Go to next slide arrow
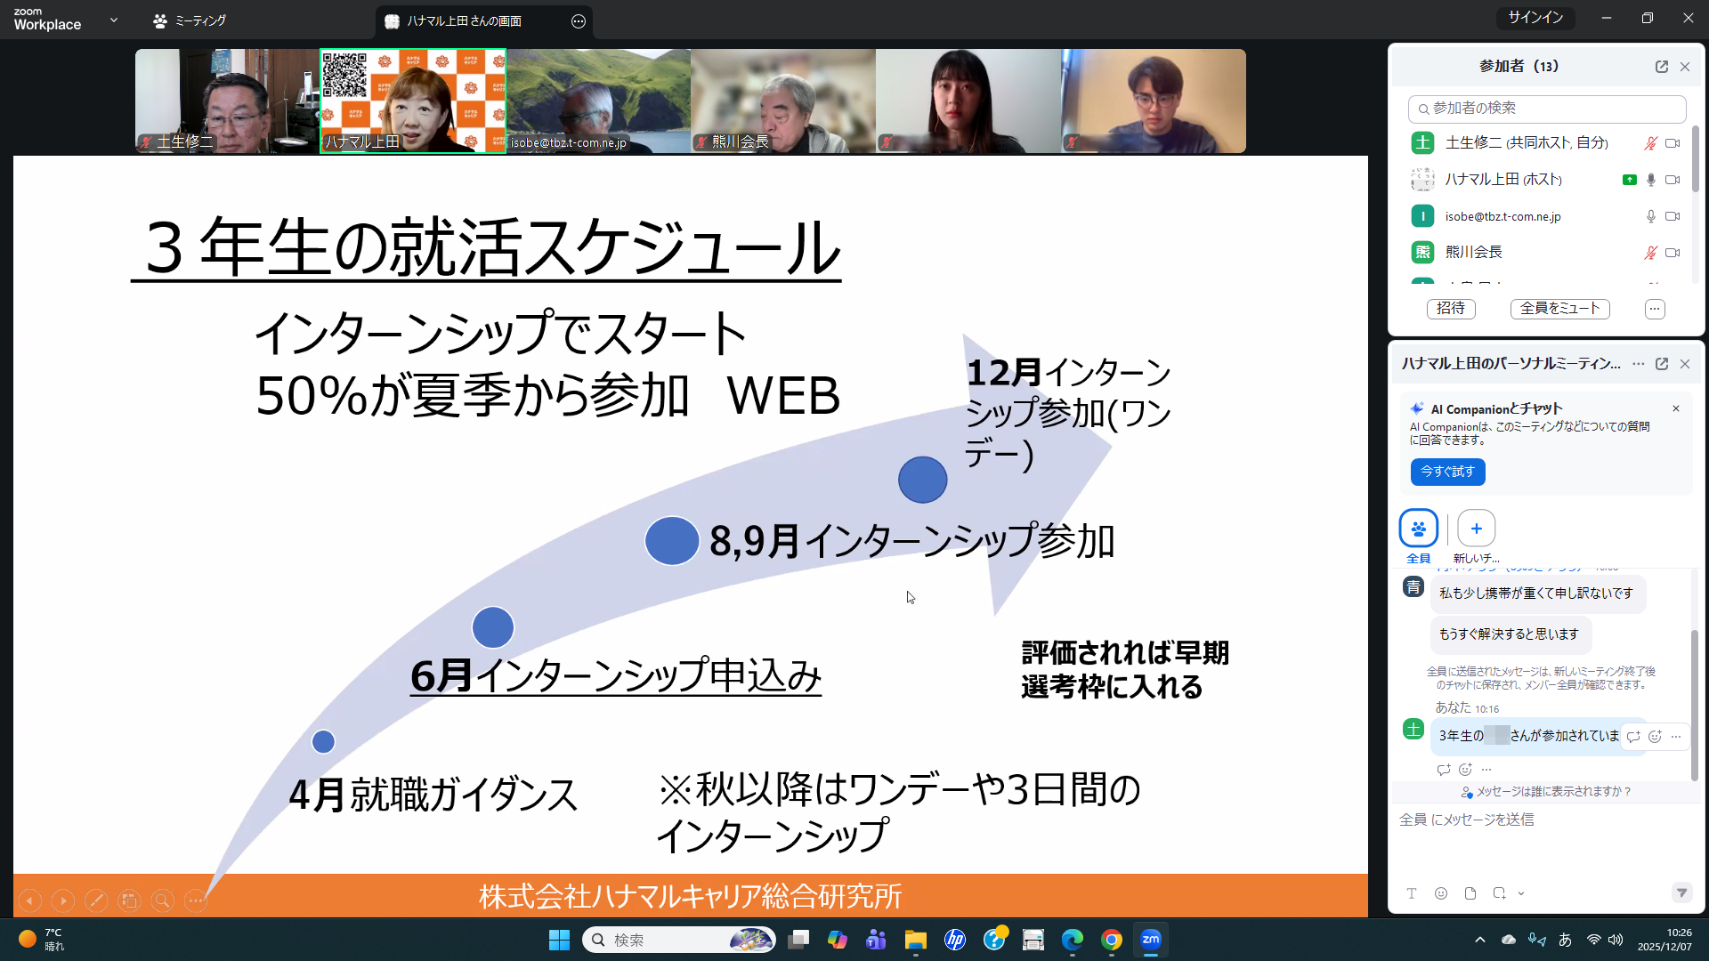The width and height of the screenshot is (1709, 961). coord(63,901)
